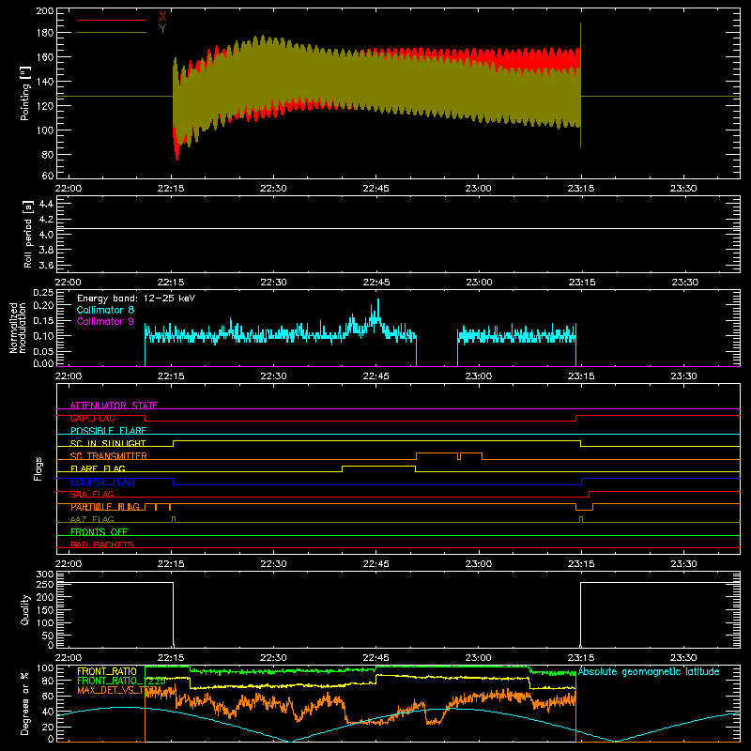This screenshot has height=751, width=751.
Task: Click the 200 tick on the Pointing axis
Action: pyautogui.click(x=45, y=10)
